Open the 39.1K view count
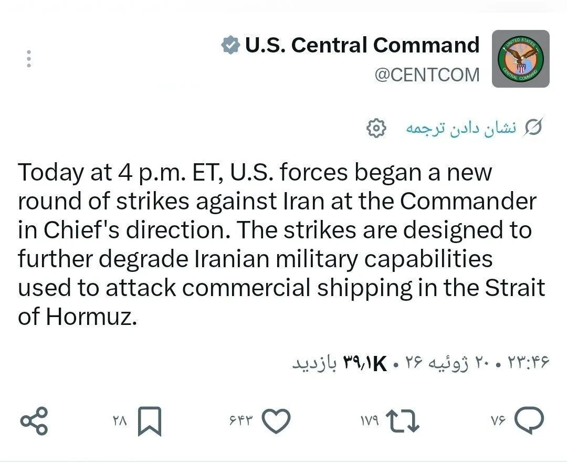Image resolution: width=567 pixels, height=463 pixels. point(340,363)
